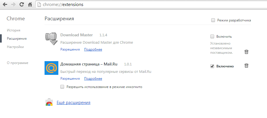Click the Chrome Web Store bag icon
267x118 pixels.
(x=49, y=103)
